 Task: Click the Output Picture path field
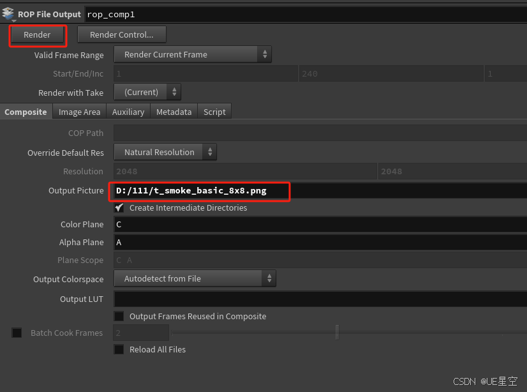(320, 191)
